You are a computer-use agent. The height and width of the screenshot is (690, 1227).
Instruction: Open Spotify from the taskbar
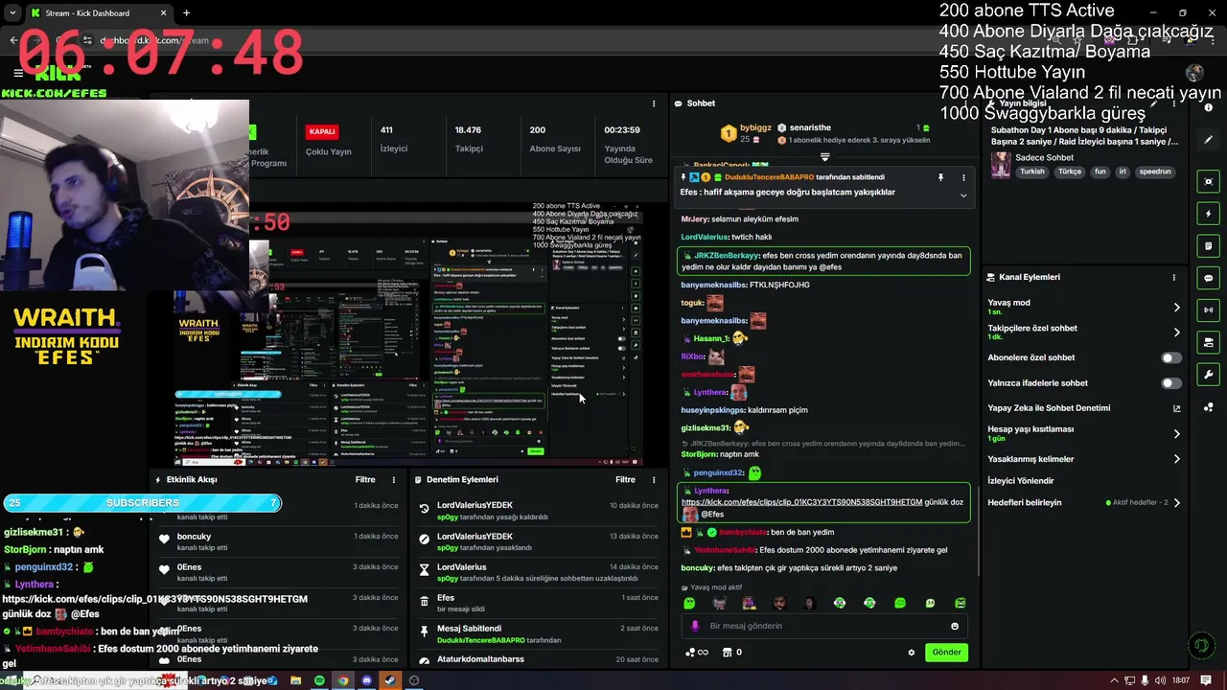(x=319, y=680)
